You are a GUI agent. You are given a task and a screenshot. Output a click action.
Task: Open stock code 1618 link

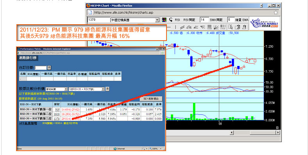click(57, 114)
